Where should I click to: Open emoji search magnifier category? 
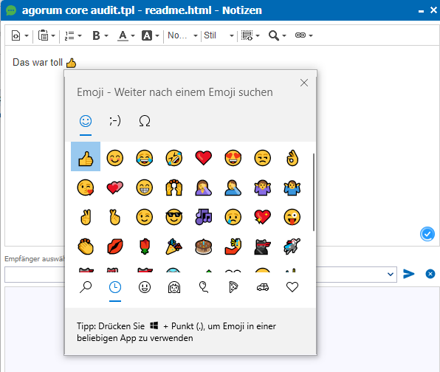point(86,287)
